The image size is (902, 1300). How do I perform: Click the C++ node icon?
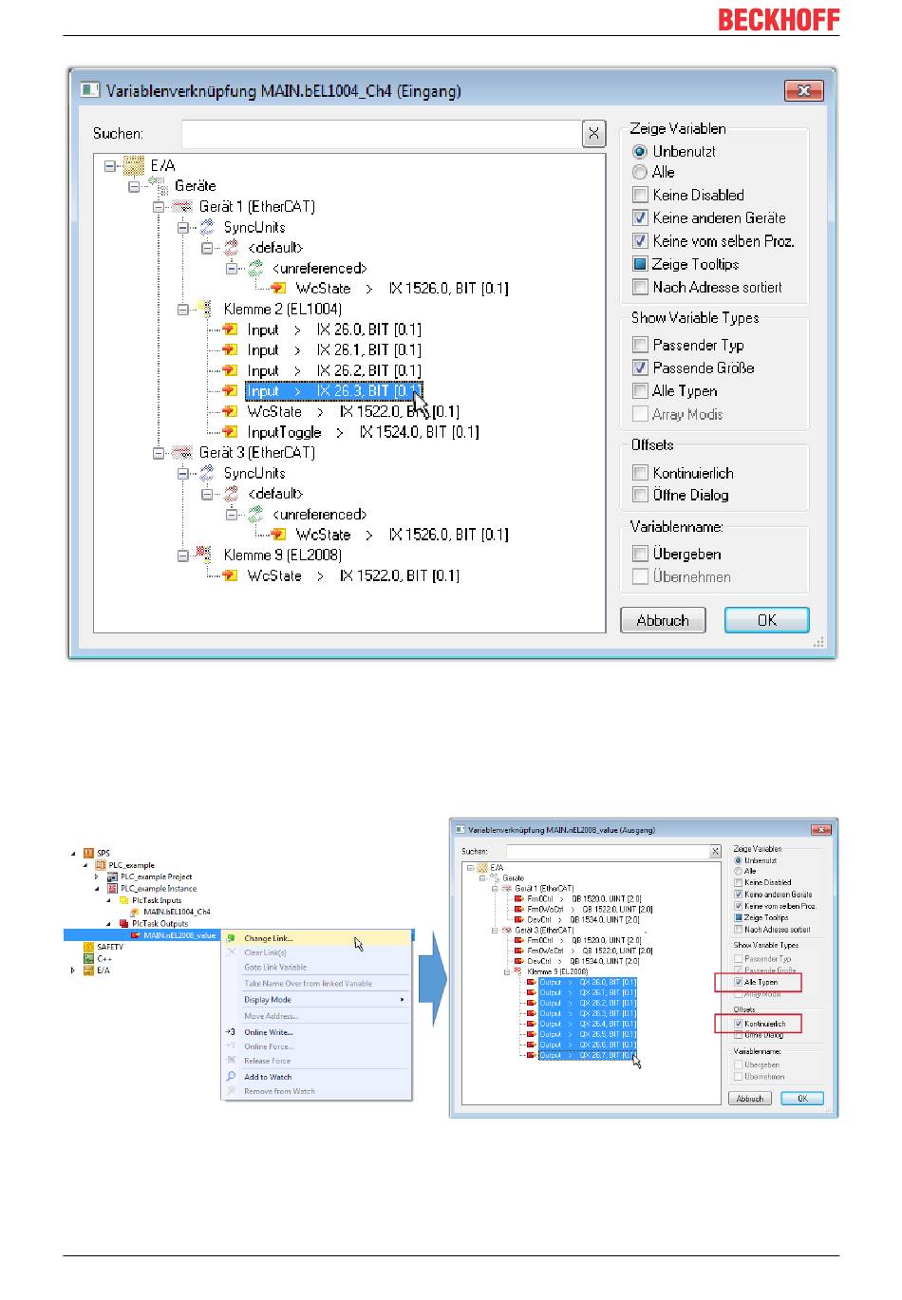coord(88,958)
